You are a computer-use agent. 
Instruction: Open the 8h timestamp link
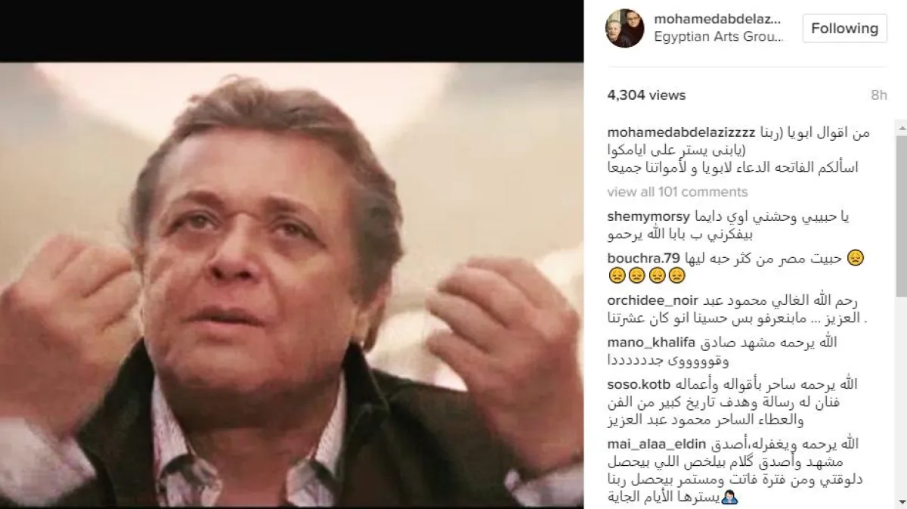point(878,95)
